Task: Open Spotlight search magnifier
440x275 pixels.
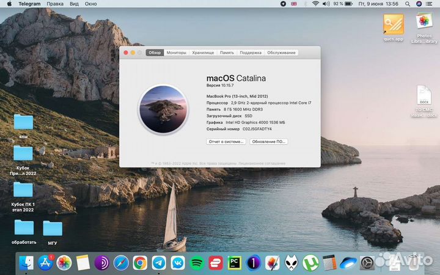Action: tap(408, 4)
